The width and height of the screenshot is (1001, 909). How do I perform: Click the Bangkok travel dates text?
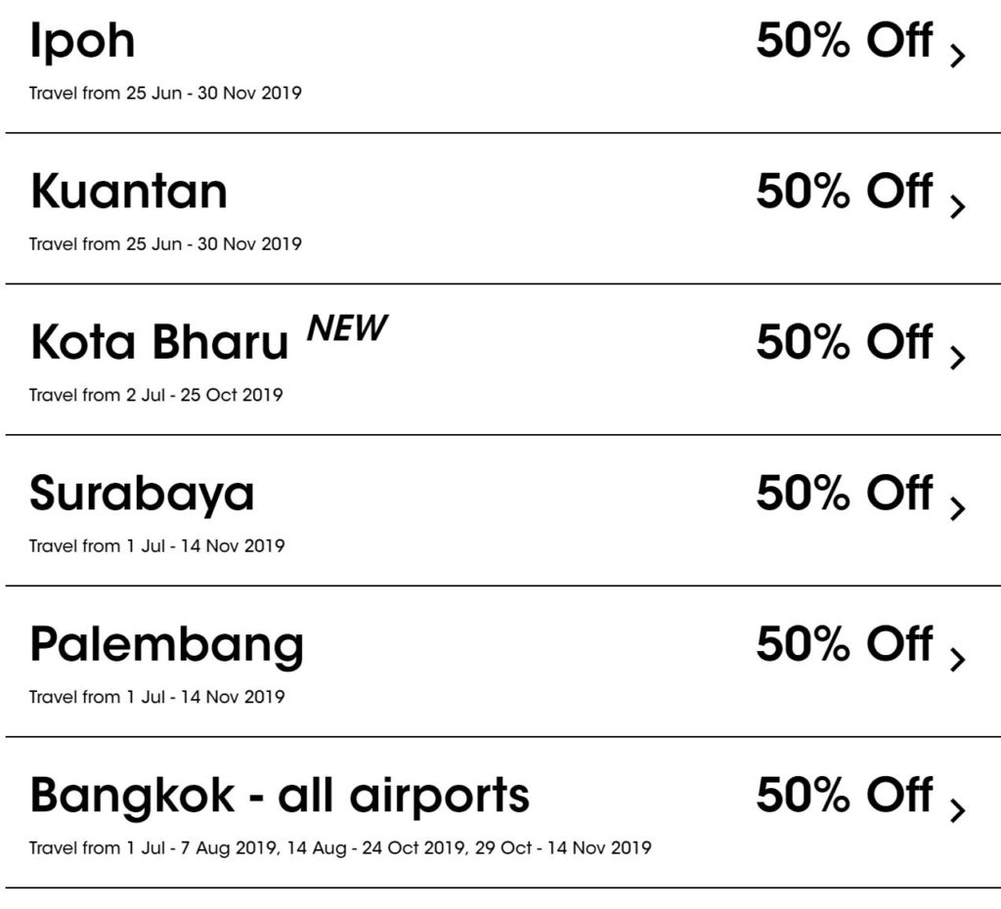click(340, 847)
